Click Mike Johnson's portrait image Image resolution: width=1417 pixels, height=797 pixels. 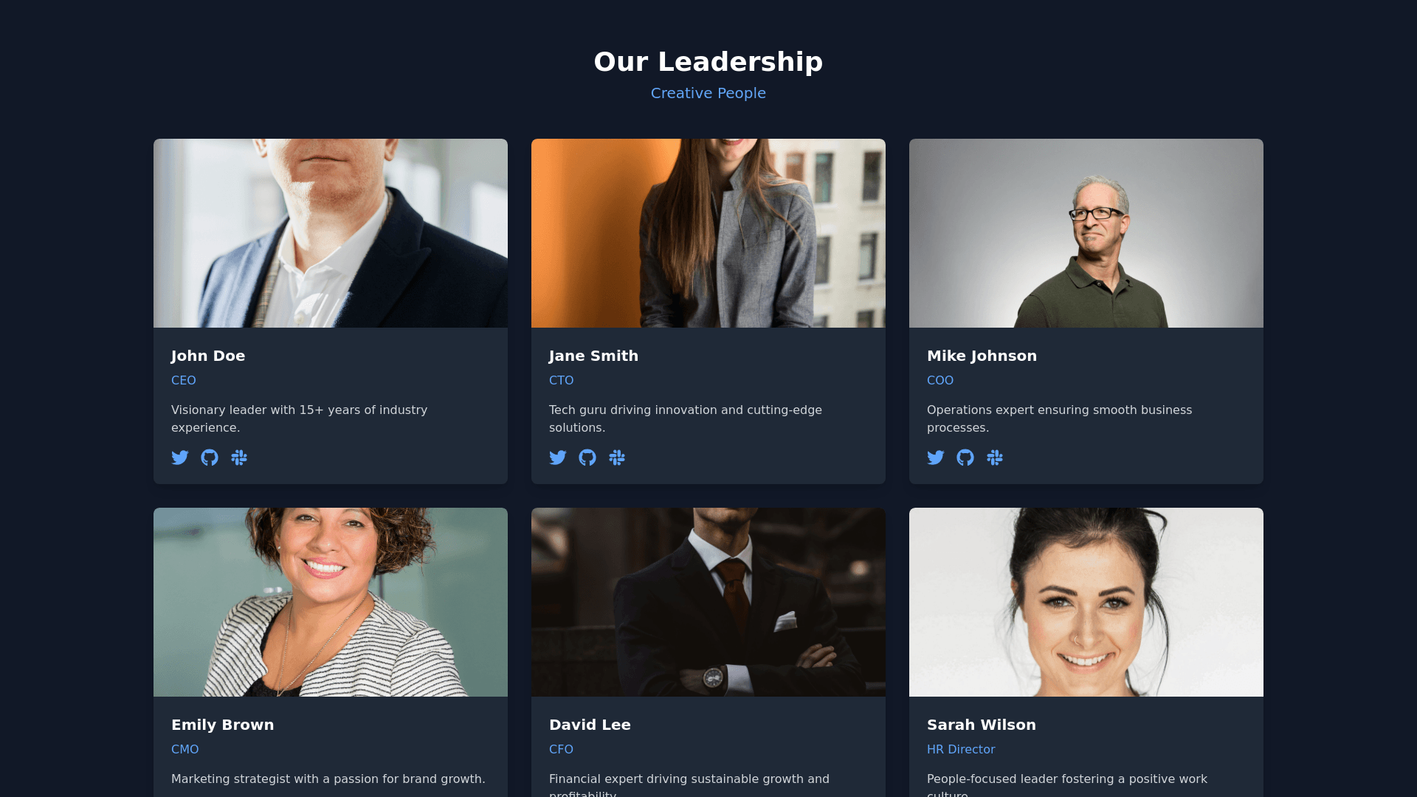click(1086, 233)
